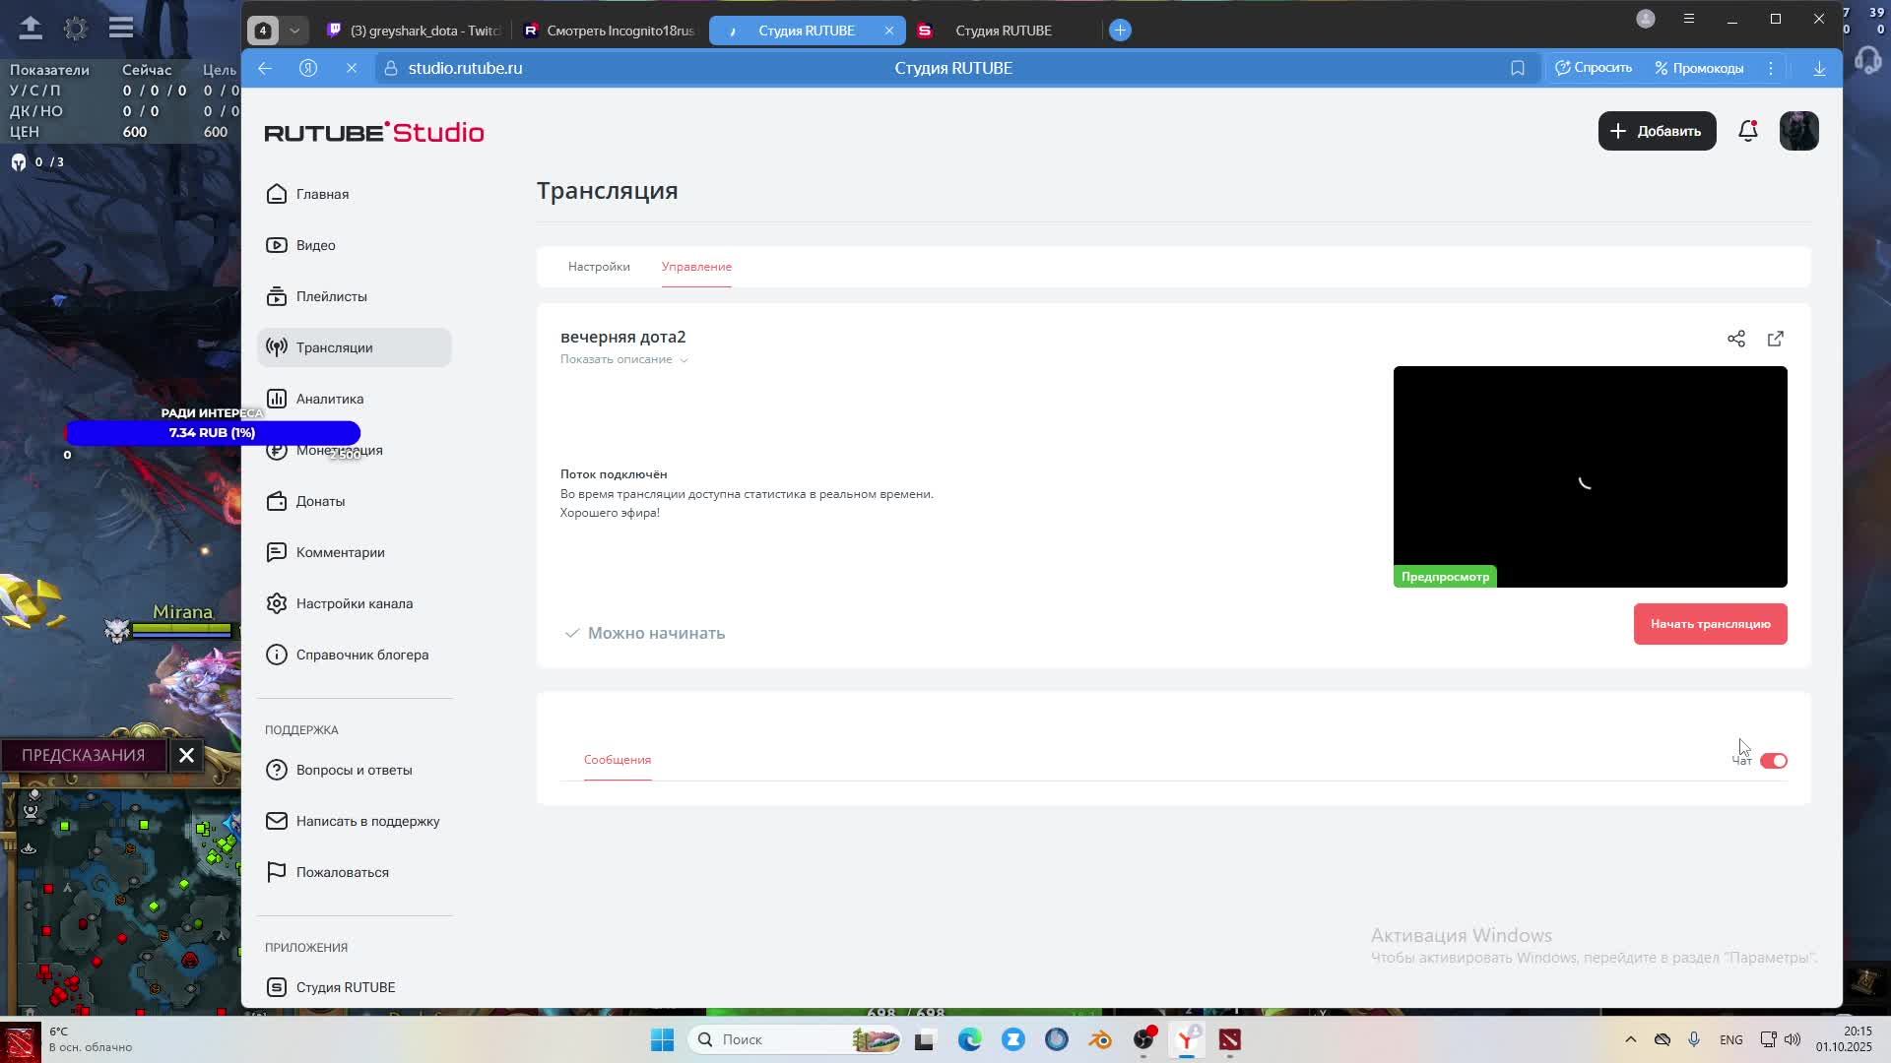Click the Добавить button

(1656, 130)
